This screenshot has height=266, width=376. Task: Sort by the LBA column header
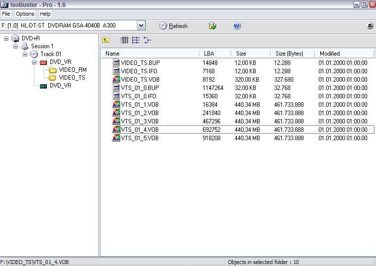pyautogui.click(x=215, y=54)
